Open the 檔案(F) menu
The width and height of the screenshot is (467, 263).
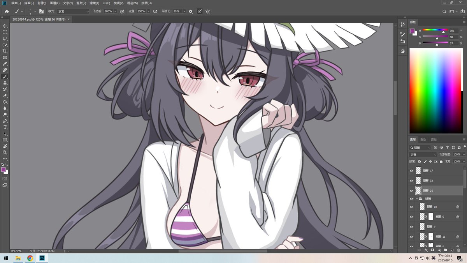[x=16, y=3]
